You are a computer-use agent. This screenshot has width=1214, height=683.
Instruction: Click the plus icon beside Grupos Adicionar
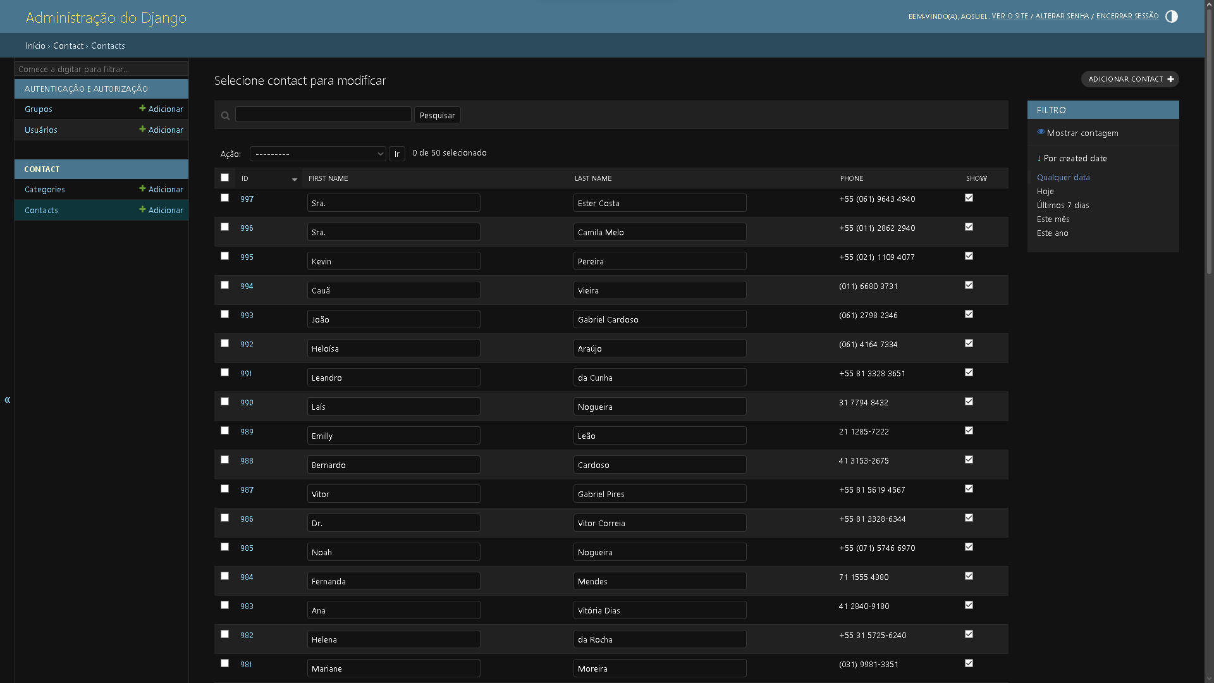pos(142,109)
